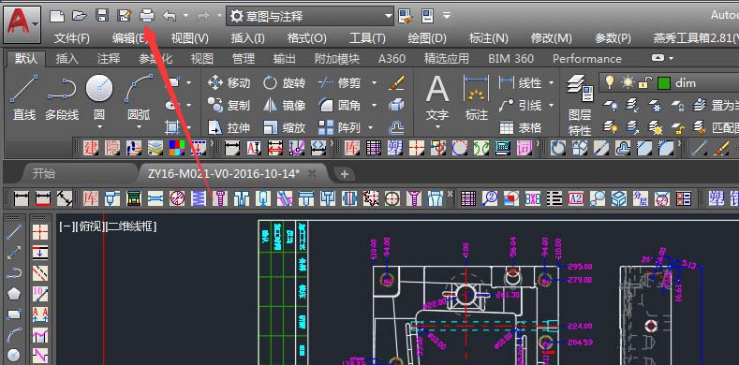Switch to the 注释 ribbon tab
The height and width of the screenshot is (365, 739).
pos(109,58)
